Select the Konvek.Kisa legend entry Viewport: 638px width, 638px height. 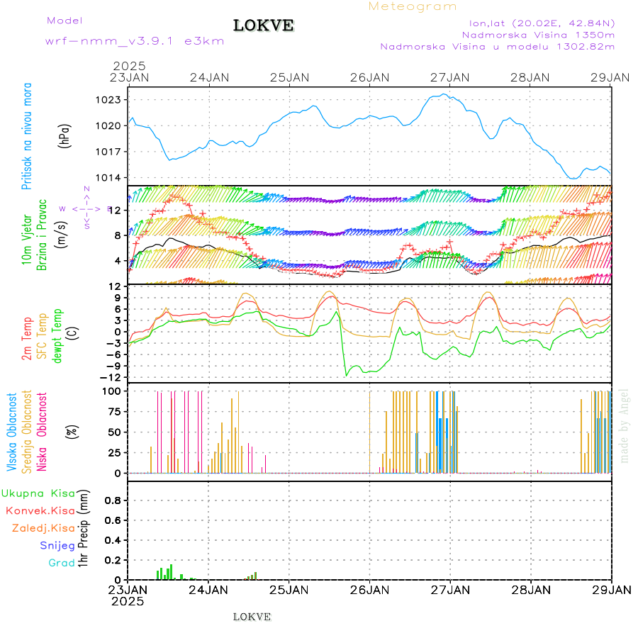[40, 510]
